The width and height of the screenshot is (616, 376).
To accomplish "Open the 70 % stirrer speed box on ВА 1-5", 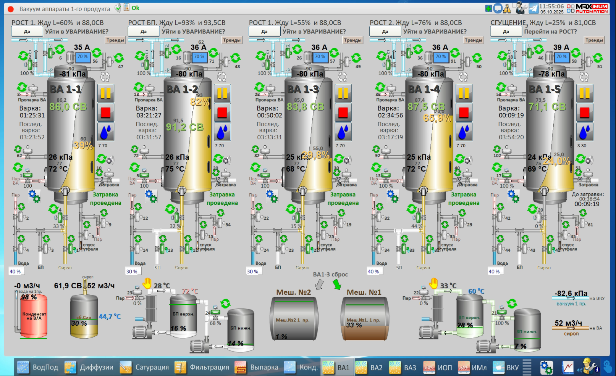I will (x=561, y=57).
